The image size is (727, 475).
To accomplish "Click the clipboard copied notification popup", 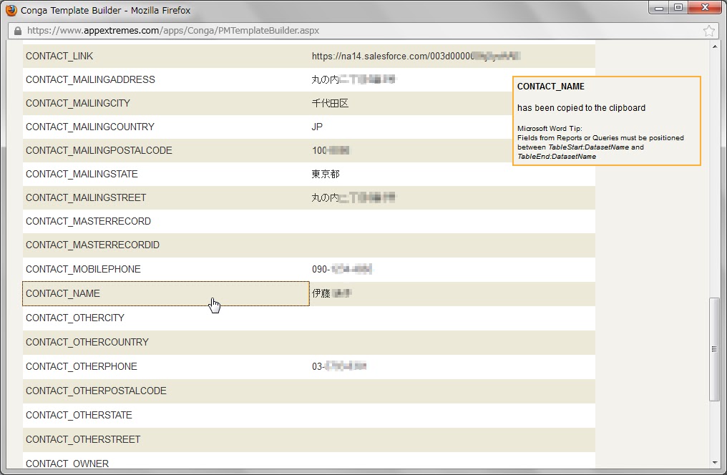I will click(x=607, y=121).
